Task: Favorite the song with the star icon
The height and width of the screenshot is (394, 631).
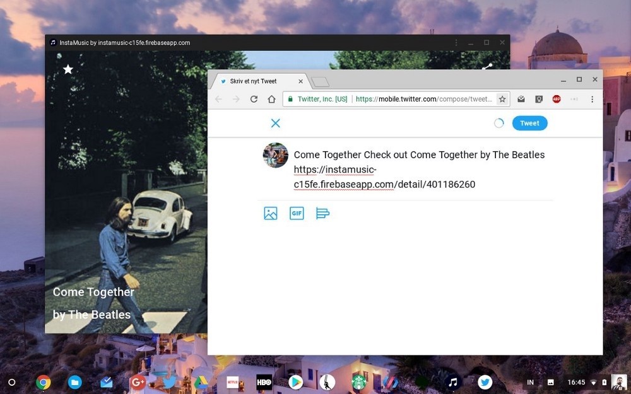Action: coord(68,69)
